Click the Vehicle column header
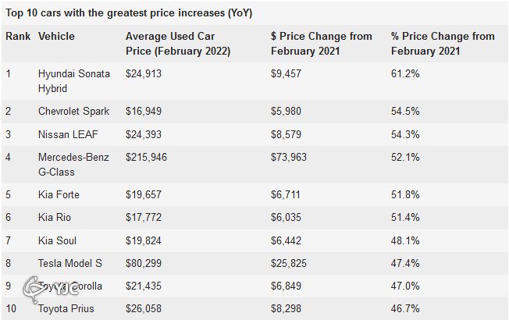 [57, 36]
